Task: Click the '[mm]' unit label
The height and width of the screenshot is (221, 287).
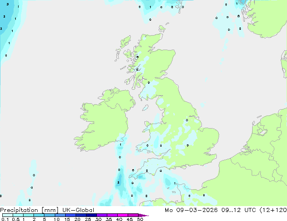Action: pos(50,210)
